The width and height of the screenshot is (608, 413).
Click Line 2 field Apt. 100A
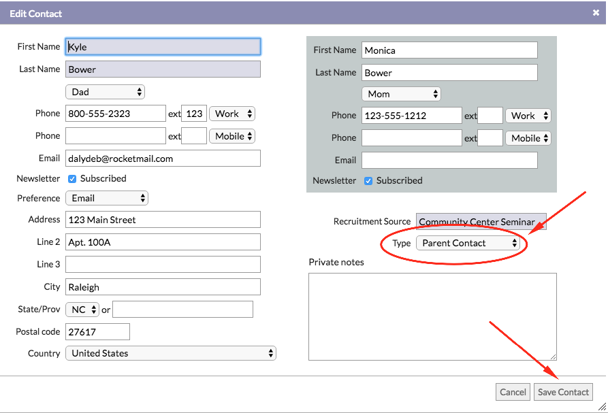tap(163, 242)
